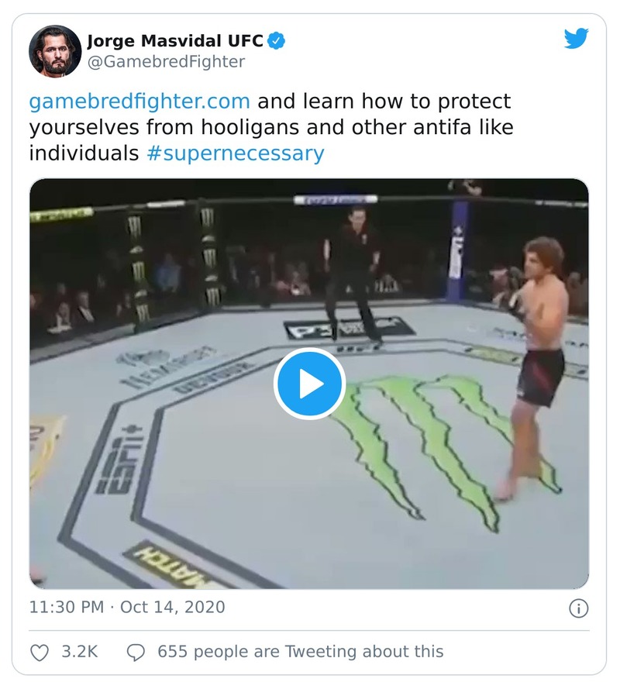Open the @GamebredFighter handle link
The height and width of the screenshot is (689, 620).
coord(165,62)
